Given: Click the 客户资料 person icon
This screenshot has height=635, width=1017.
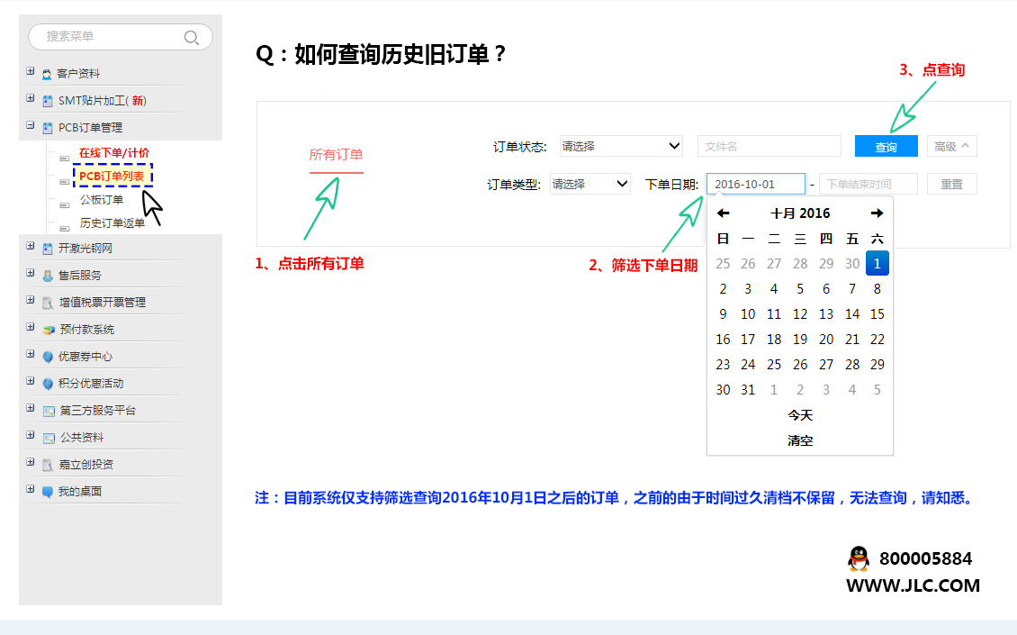Looking at the screenshot, I should [x=47, y=74].
